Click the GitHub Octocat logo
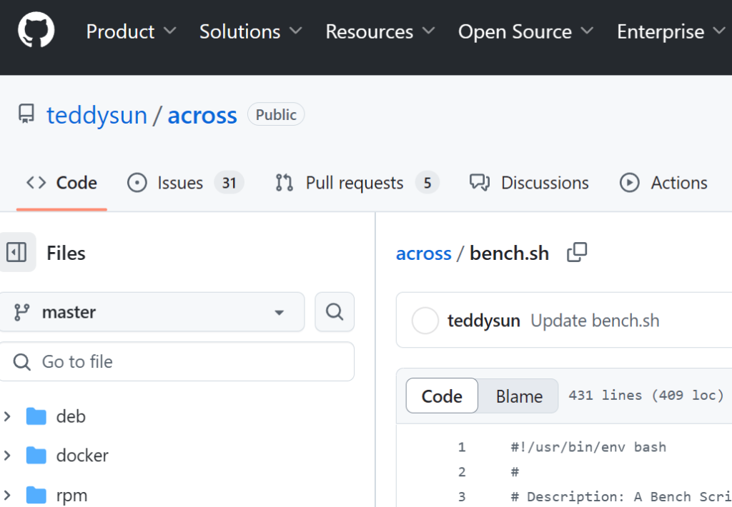732x507 pixels. point(36,30)
